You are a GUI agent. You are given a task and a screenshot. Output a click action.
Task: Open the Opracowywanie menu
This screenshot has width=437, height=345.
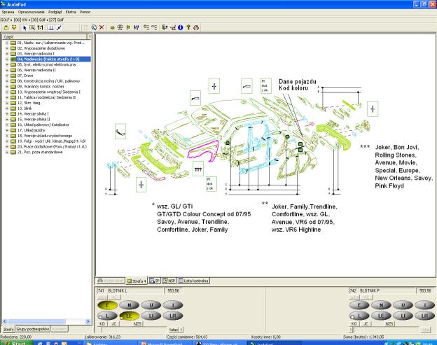[32, 12]
